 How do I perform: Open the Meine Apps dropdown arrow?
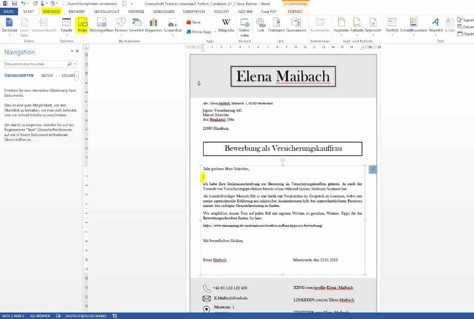point(215,32)
